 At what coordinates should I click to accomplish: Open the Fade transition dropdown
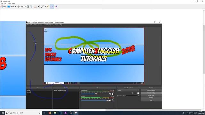click(128, 90)
